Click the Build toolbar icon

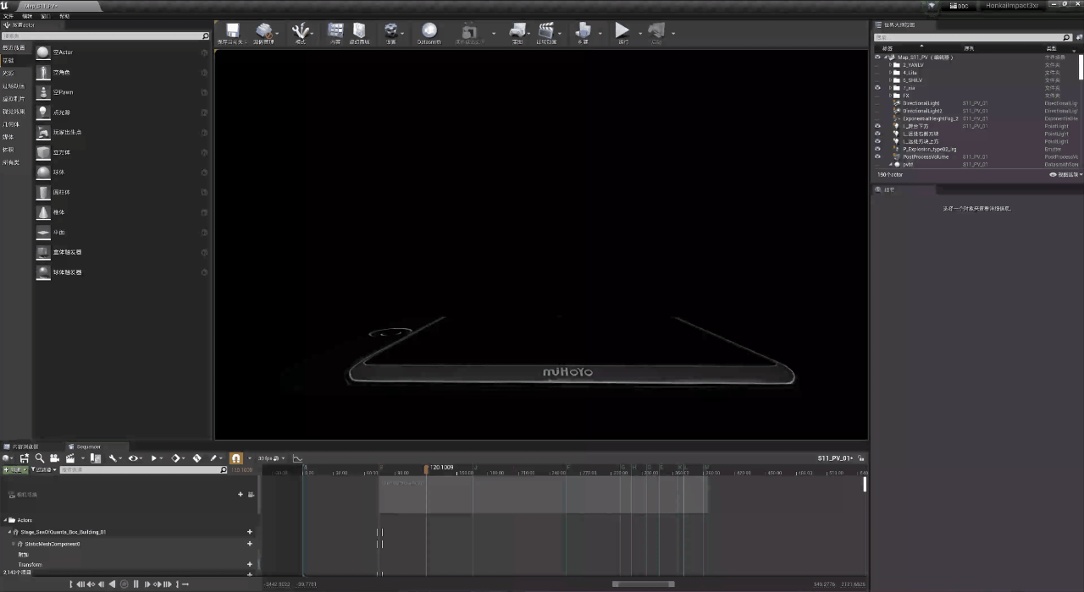click(583, 30)
